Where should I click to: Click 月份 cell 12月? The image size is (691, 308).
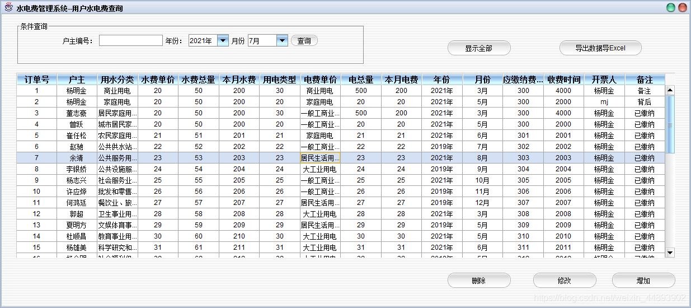pyautogui.click(x=482, y=203)
